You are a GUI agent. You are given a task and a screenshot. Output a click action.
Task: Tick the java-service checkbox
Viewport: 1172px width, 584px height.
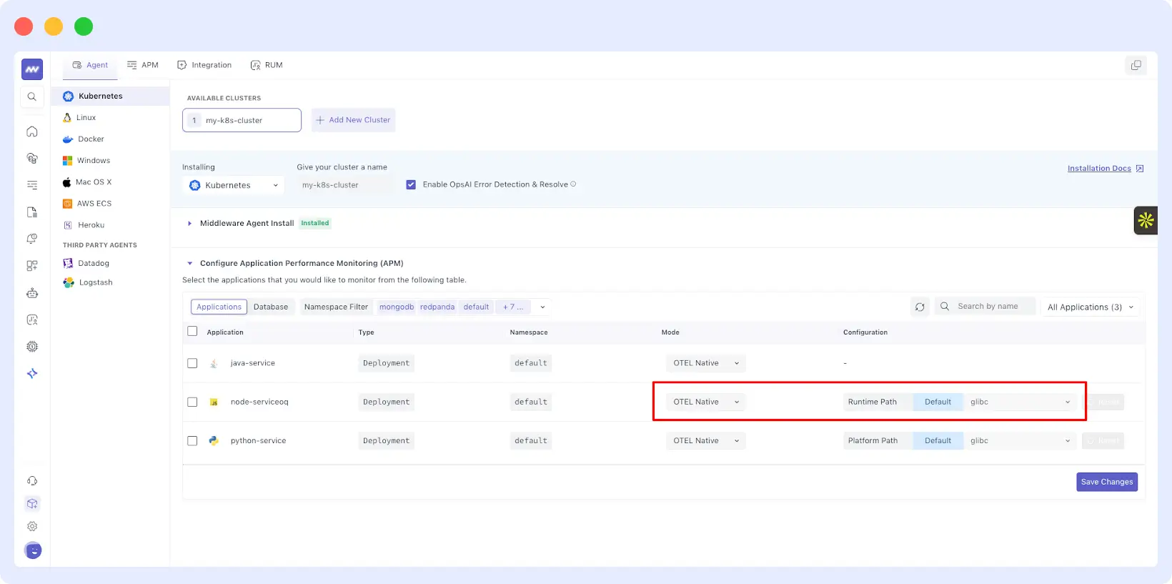point(192,363)
